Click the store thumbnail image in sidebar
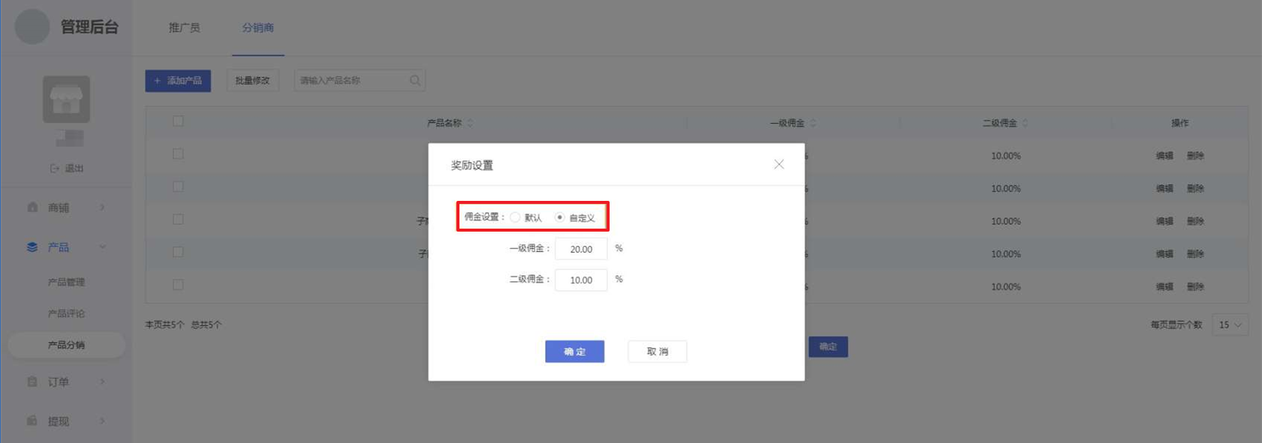Image resolution: width=1262 pixels, height=443 pixels. click(x=66, y=99)
